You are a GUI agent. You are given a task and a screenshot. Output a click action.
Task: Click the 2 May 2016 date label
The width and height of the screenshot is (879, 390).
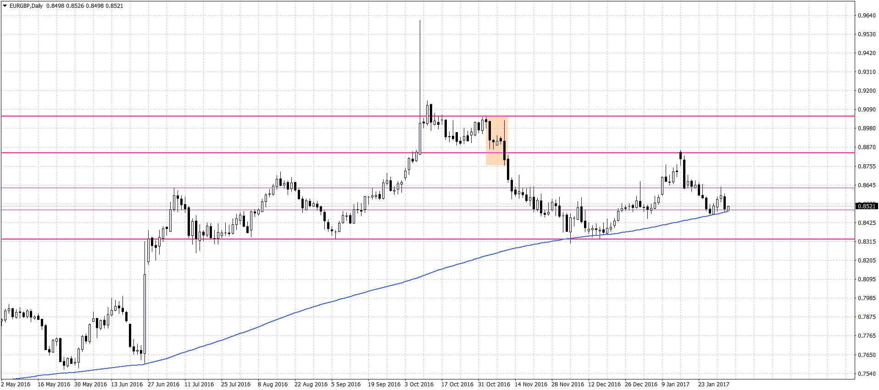click(16, 384)
